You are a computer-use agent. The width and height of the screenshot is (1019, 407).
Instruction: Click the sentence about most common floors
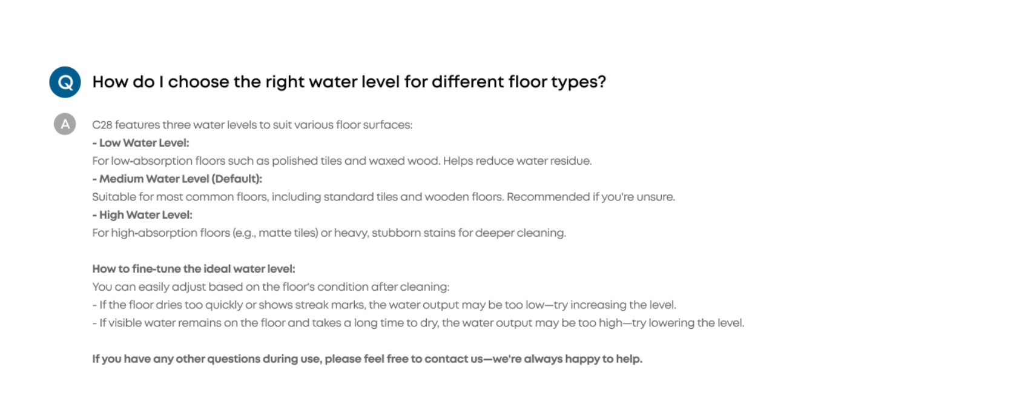tap(383, 197)
